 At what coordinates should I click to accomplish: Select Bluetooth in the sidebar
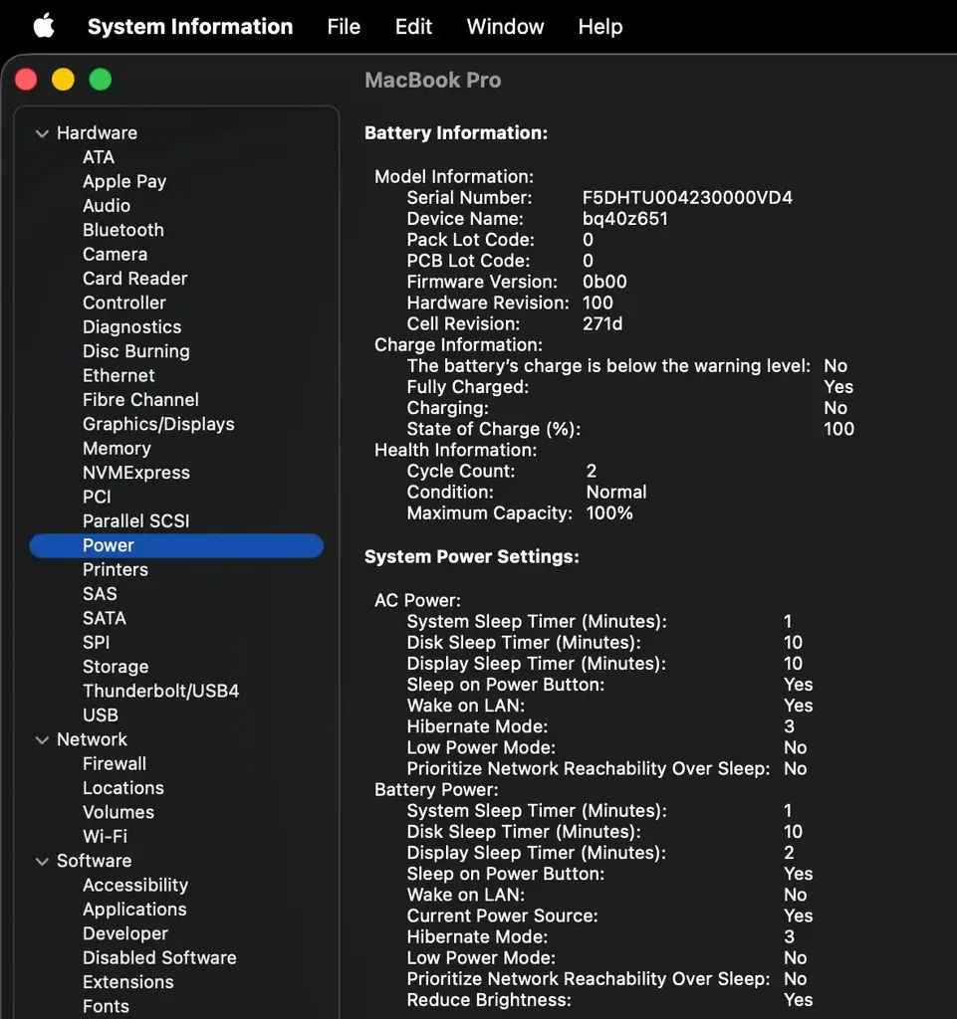(123, 230)
